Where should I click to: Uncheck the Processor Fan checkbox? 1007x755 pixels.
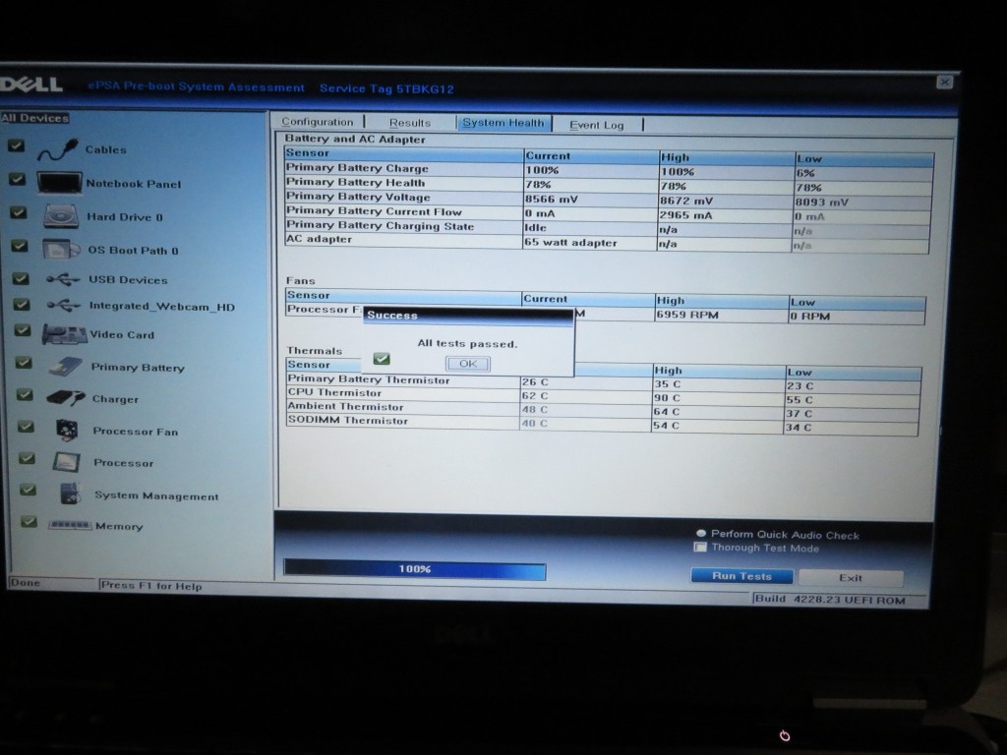[27, 427]
